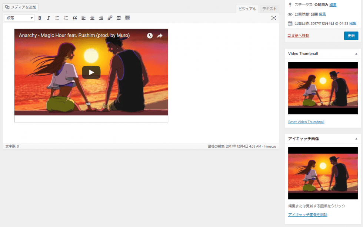This screenshot has width=363, height=227.
Task: Click the 更新 update button
Action: (351, 36)
